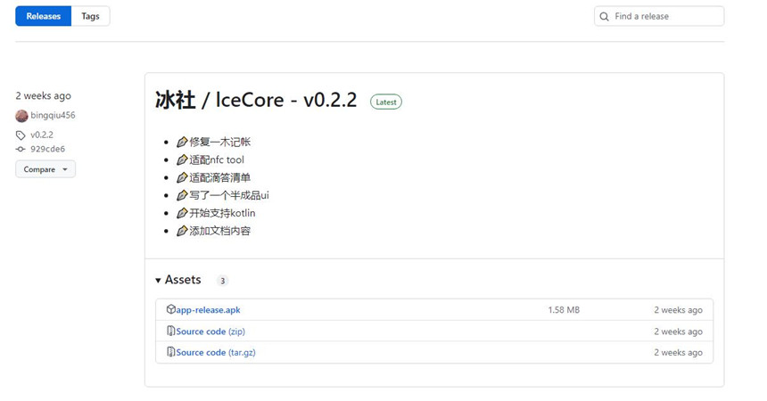Click the pen emoji before 适配nfc tool
The image size is (767, 401).
[x=182, y=160]
